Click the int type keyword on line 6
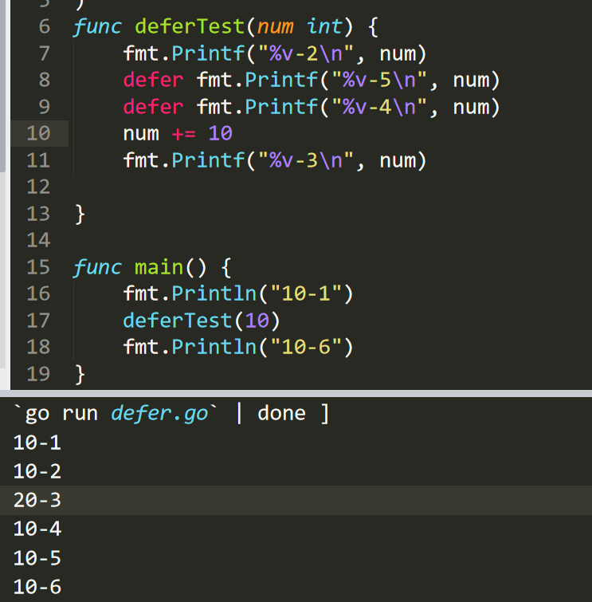This screenshot has height=602, width=592. point(324,26)
